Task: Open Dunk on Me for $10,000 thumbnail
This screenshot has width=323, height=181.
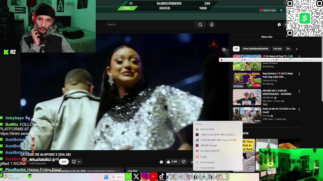Action: (247, 115)
